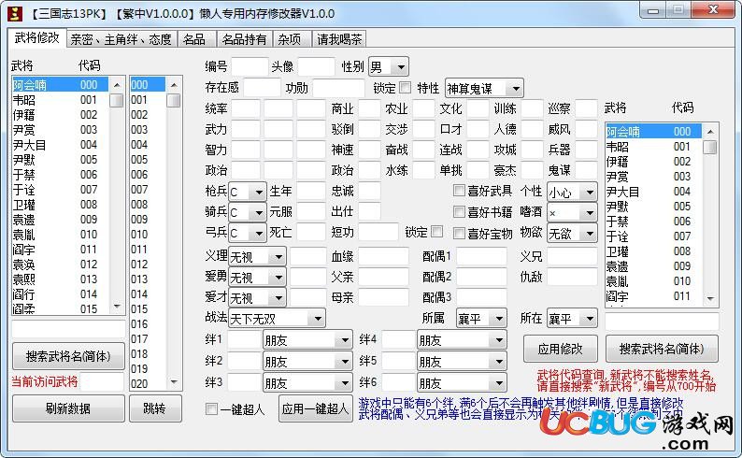Screen dimensions: 742x458
Task: Enable 喜好书籍 checkbox
Action: [459, 211]
